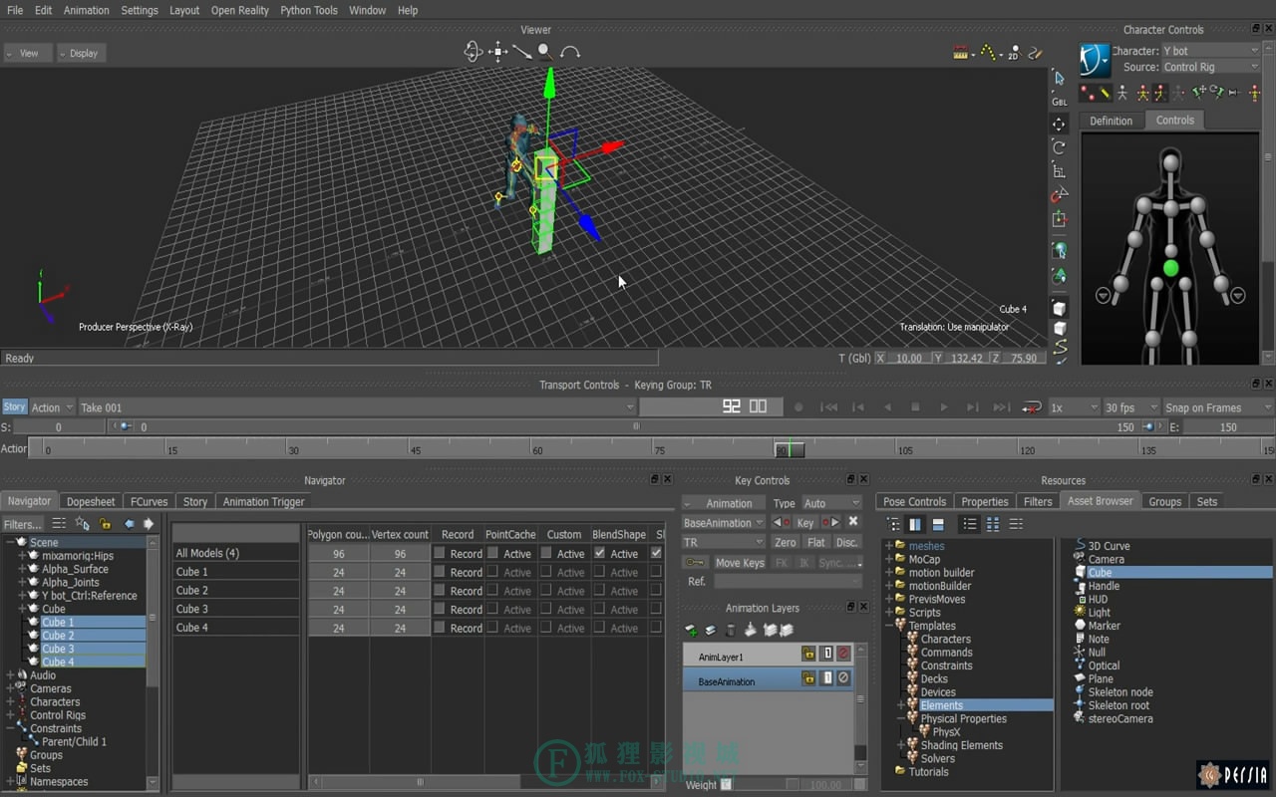Click the play forward button
This screenshot has width=1276, height=797.
click(x=944, y=407)
